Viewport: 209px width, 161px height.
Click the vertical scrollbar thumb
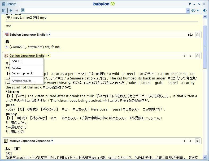pyautogui.click(x=205, y=47)
